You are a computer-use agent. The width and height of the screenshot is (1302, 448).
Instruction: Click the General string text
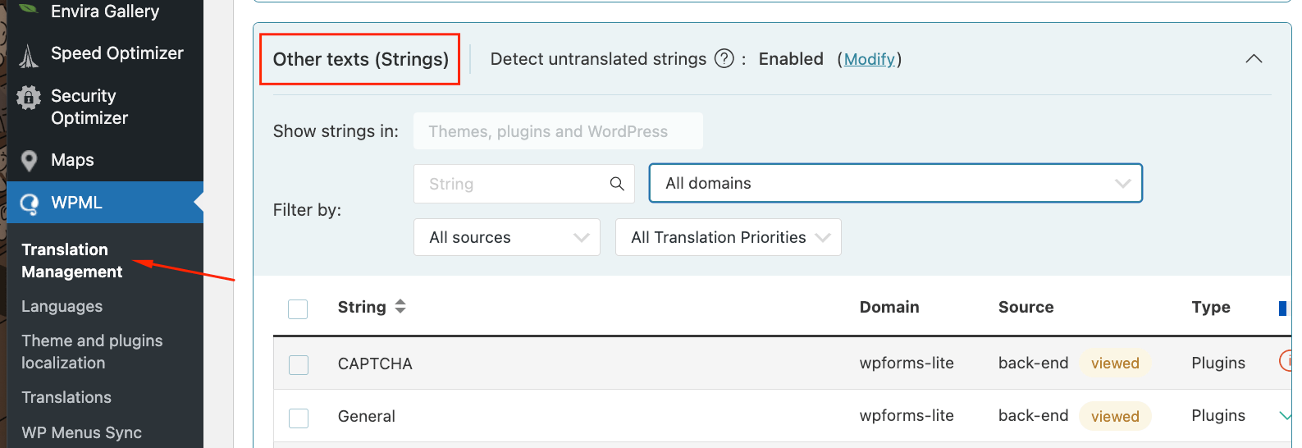tap(367, 416)
